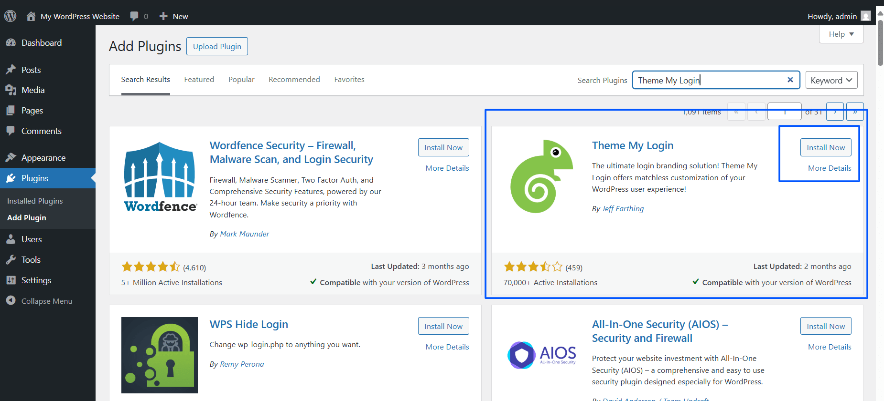Click the New content plus button
The width and height of the screenshot is (884, 401).
173,16
